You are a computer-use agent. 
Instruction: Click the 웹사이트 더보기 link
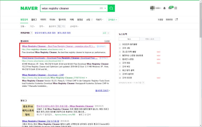pyautogui.click(x=102, y=91)
